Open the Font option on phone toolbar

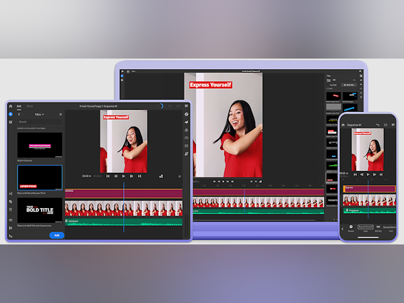coord(391,228)
